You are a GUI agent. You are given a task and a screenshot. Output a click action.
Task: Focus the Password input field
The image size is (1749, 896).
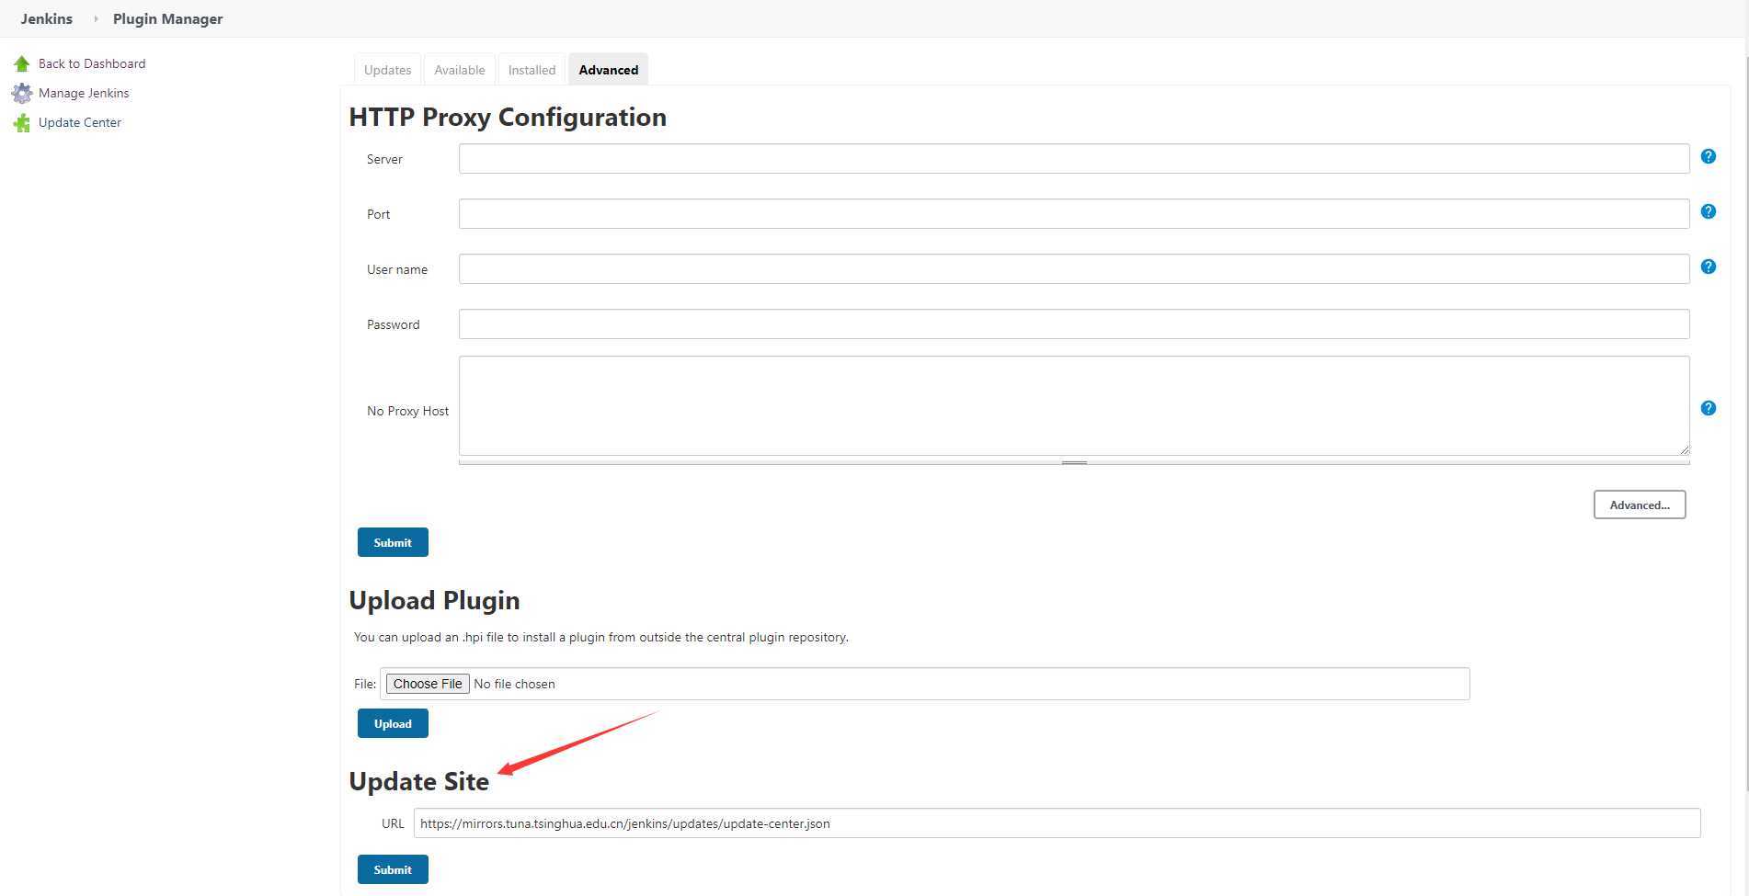click(1074, 323)
